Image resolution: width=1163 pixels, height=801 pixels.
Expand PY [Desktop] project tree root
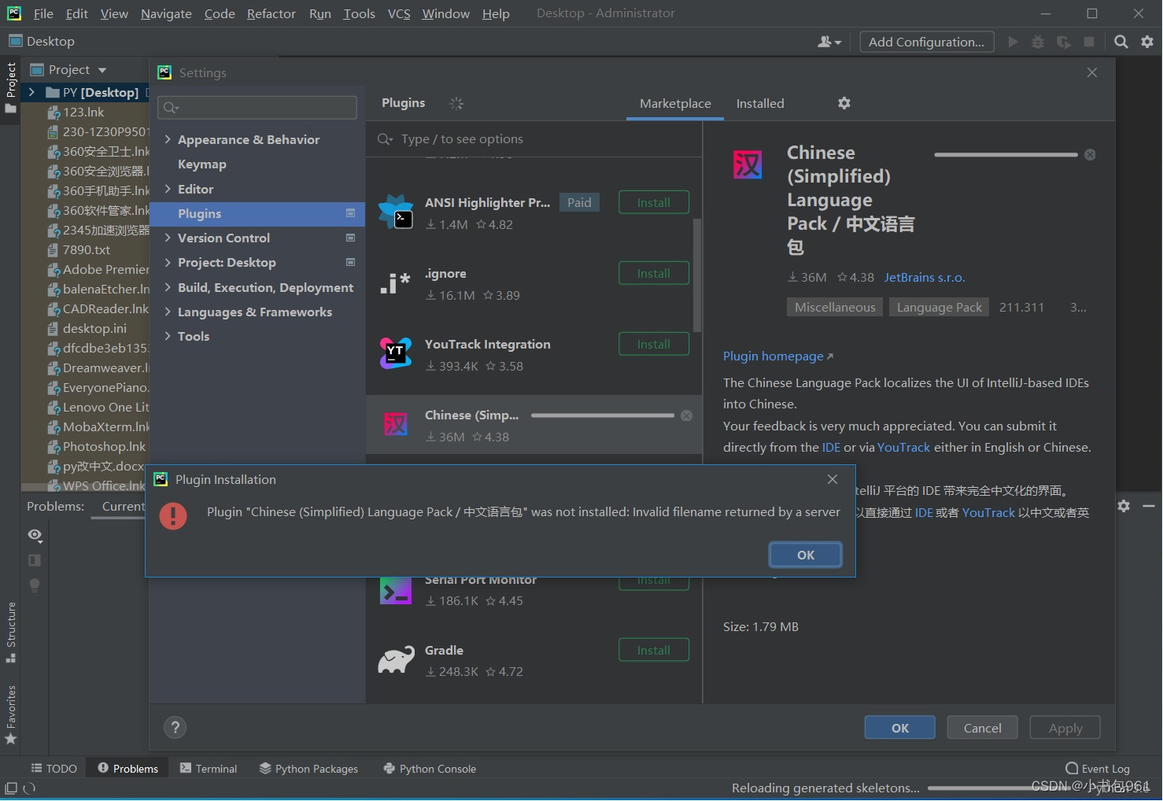point(31,92)
